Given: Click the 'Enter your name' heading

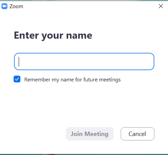Looking at the screenshot, I should (53, 36).
